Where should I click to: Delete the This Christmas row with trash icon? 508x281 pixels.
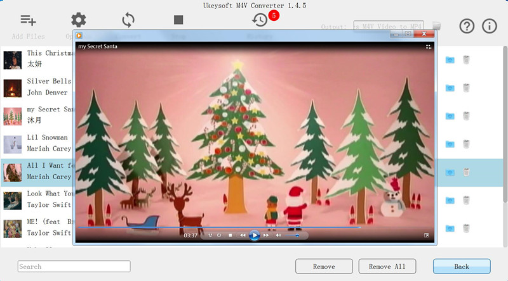tap(466, 59)
